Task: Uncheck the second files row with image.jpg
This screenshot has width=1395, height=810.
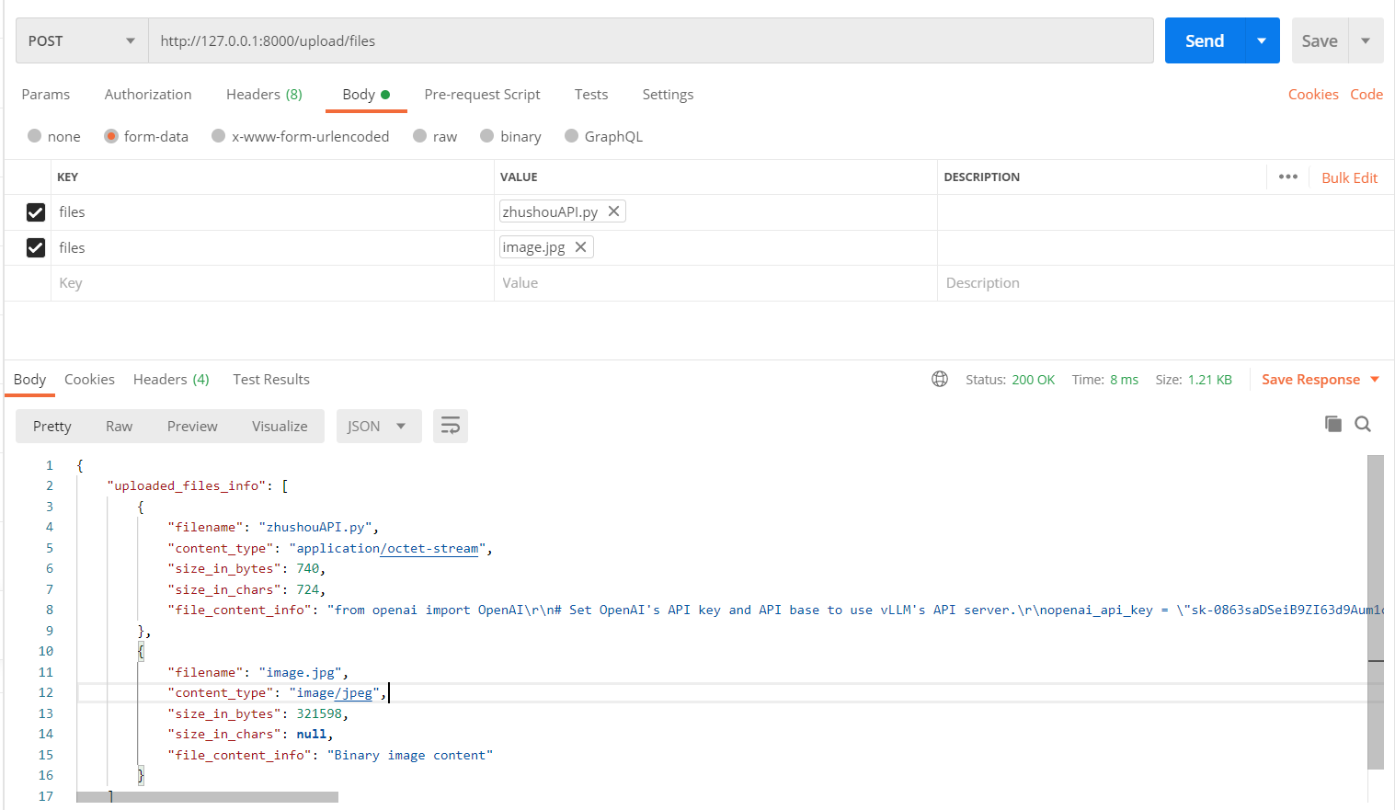Action: (36, 248)
